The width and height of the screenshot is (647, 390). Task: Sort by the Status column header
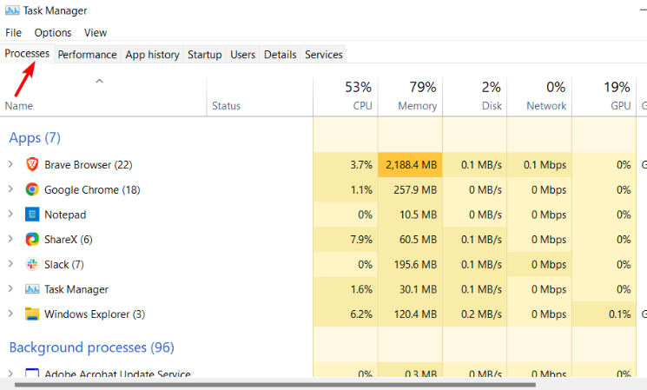pyautogui.click(x=260, y=97)
